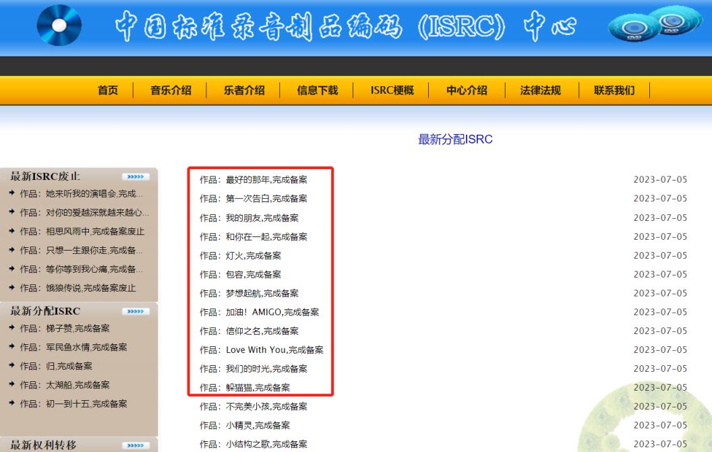Screen dimensions: 712x452
Task: Expand more arrows beside 最新ISRC废止
Action: tap(136, 177)
